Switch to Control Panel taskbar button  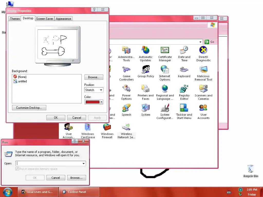pyautogui.click(x=79, y=192)
